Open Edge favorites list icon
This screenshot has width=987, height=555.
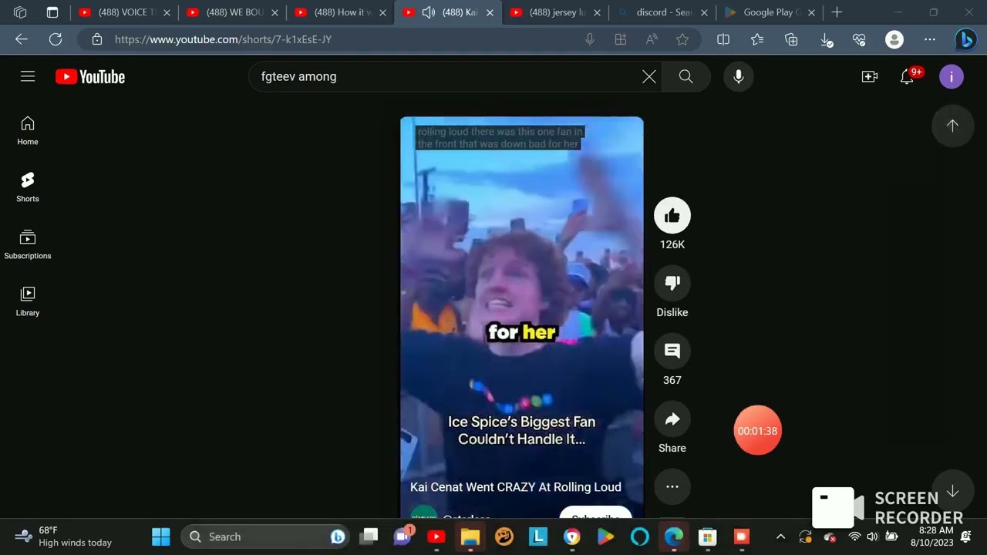click(x=757, y=39)
